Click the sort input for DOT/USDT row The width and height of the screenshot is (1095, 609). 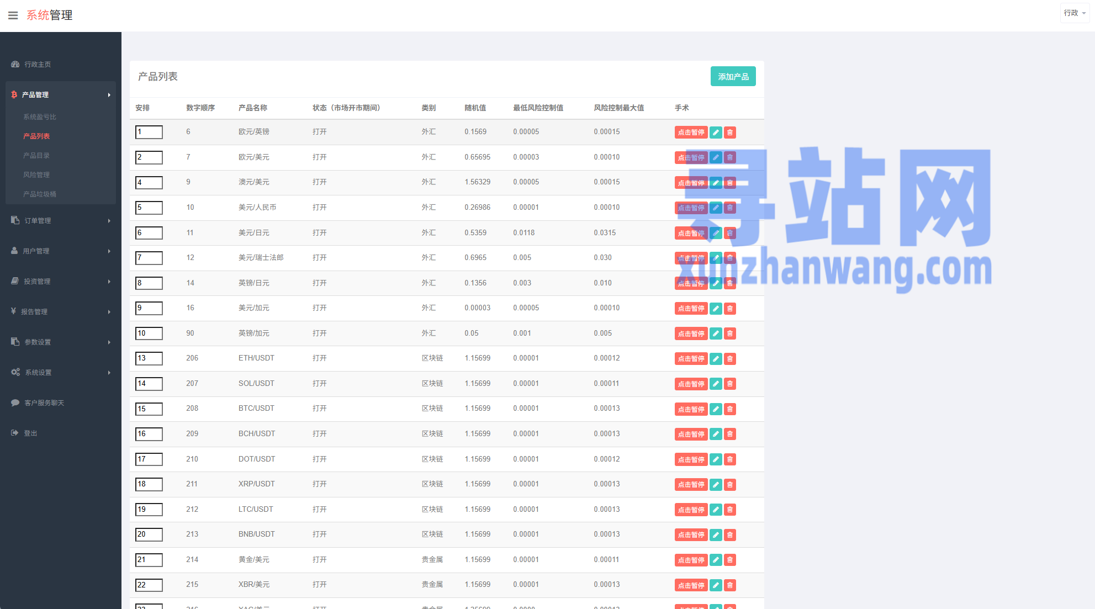(x=149, y=459)
